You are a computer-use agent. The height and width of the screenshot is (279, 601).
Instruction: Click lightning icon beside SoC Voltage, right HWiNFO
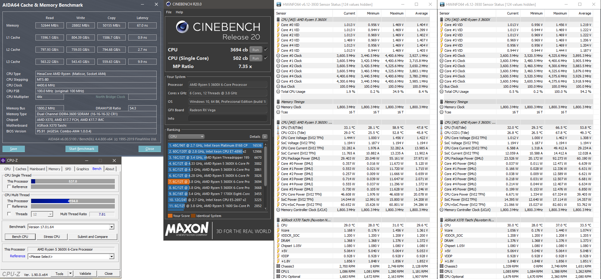tap(442, 143)
